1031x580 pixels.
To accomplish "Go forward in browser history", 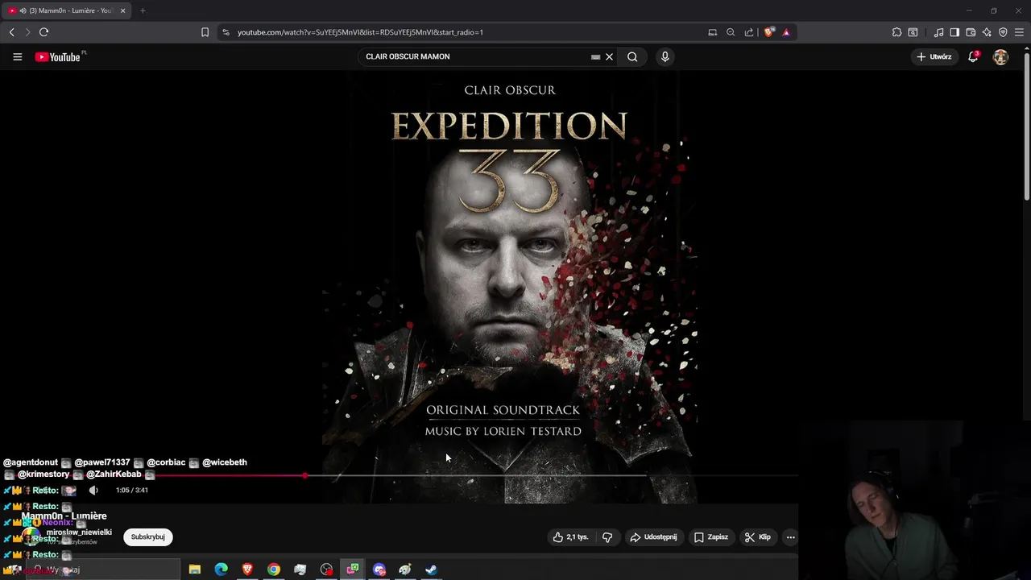I will 27,32.
